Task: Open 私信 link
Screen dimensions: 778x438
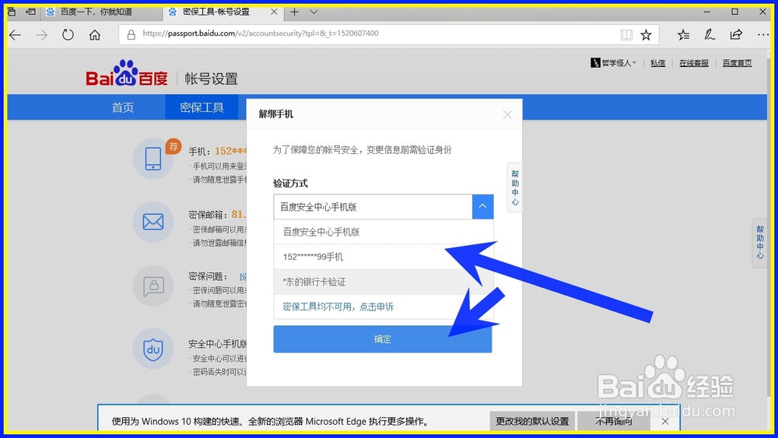Action: point(658,63)
